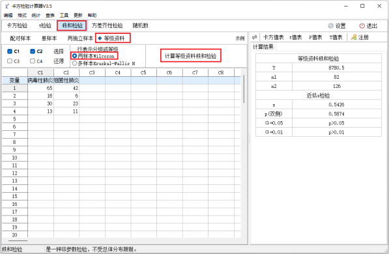
Task: Switch to the 卡方检验 tab
Action: coord(17,25)
